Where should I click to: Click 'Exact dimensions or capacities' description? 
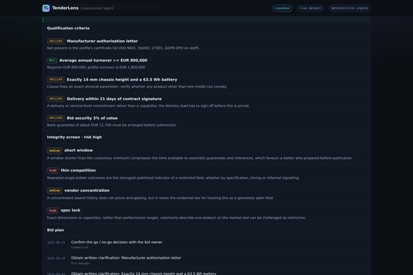(x=176, y=218)
